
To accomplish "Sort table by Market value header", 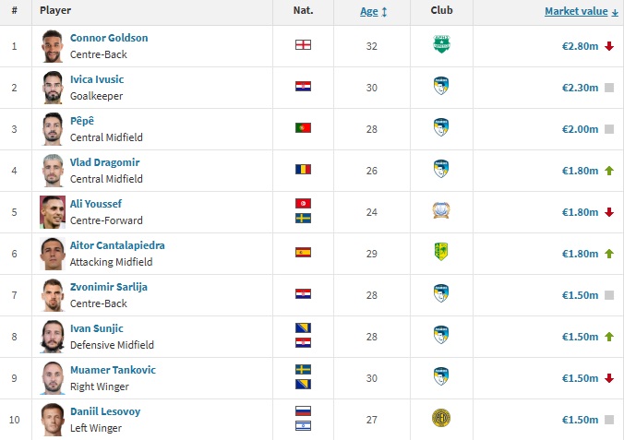I will point(576,12).
